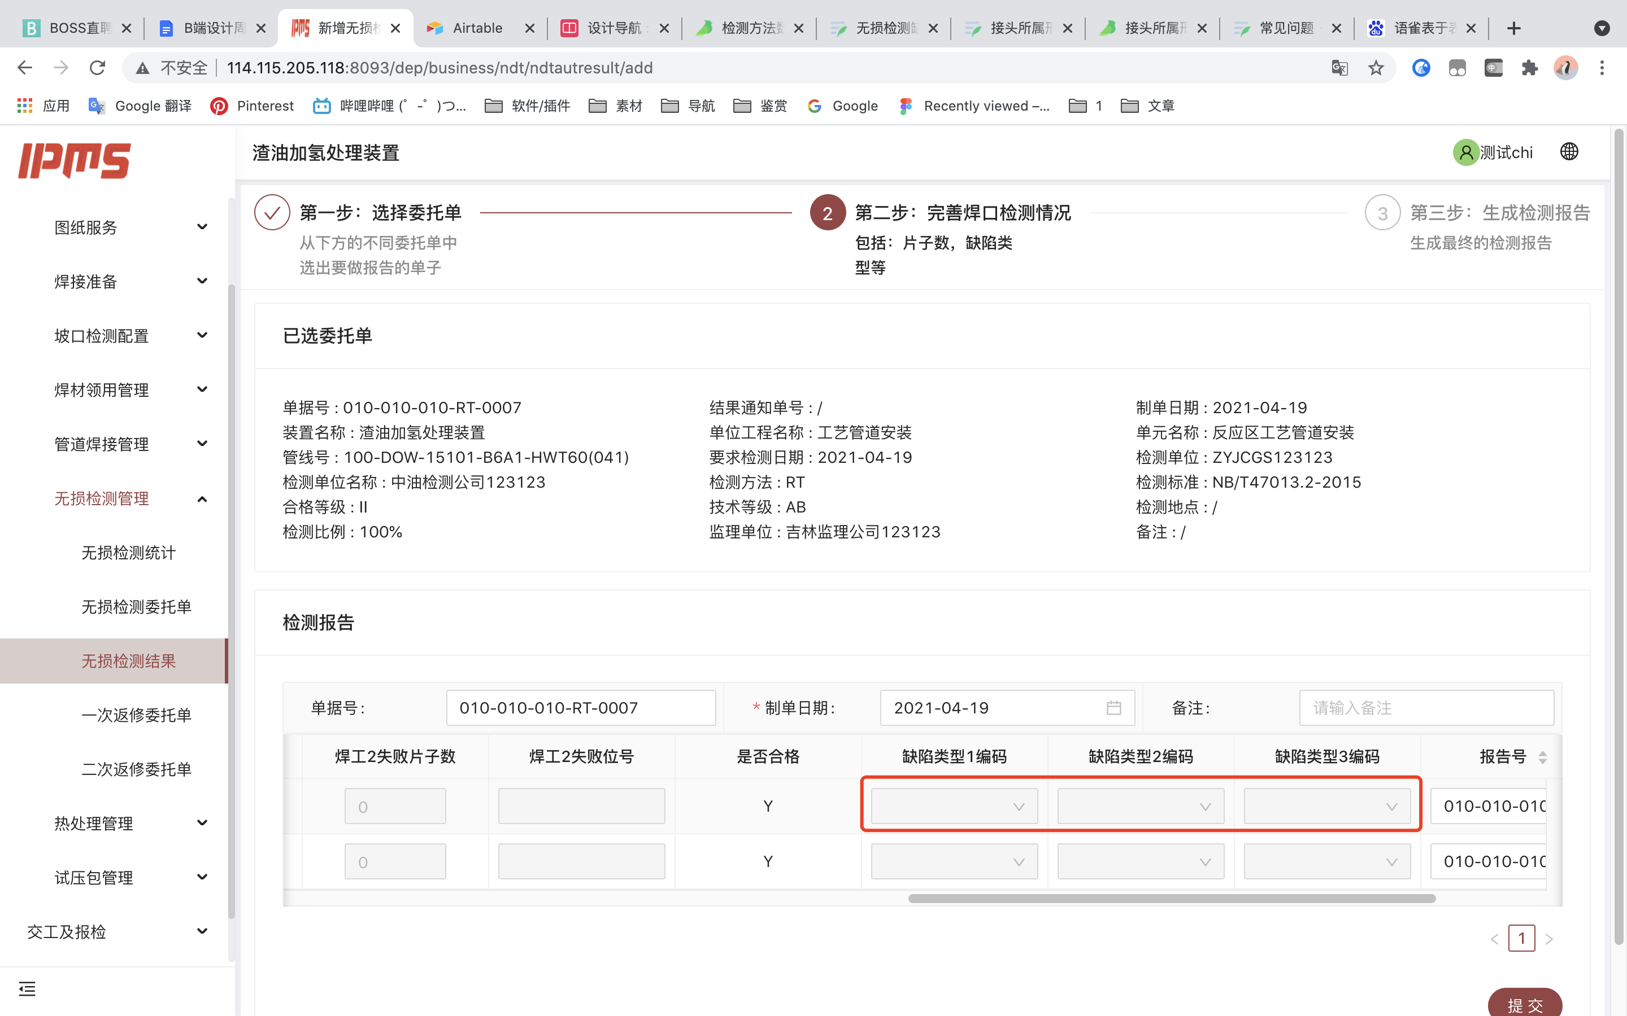Viewport: 1627px width, 1016px height.
Task: Sort by 报告号 column arrows
Action: click(x=1542, y=757)
